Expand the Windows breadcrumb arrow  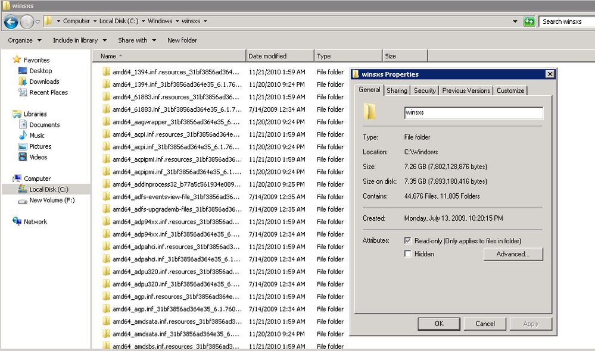(x=177, y=21)
